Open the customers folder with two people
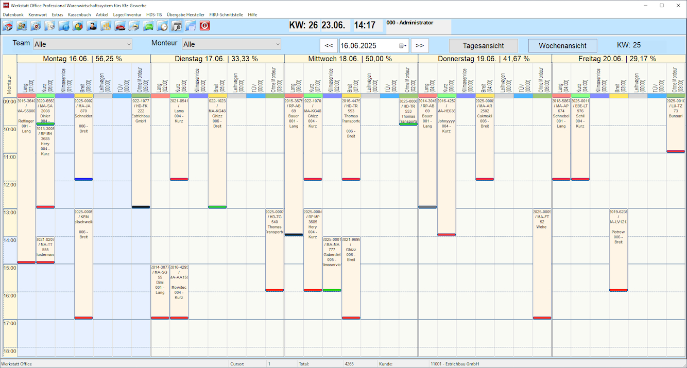This screenshot has height=368, width=687. click(x=22, y=26)
